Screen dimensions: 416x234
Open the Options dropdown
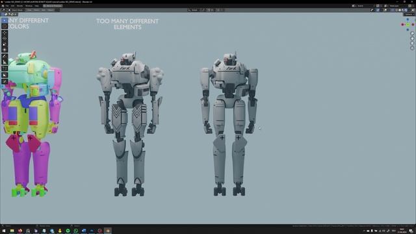(x=409, y=14)
